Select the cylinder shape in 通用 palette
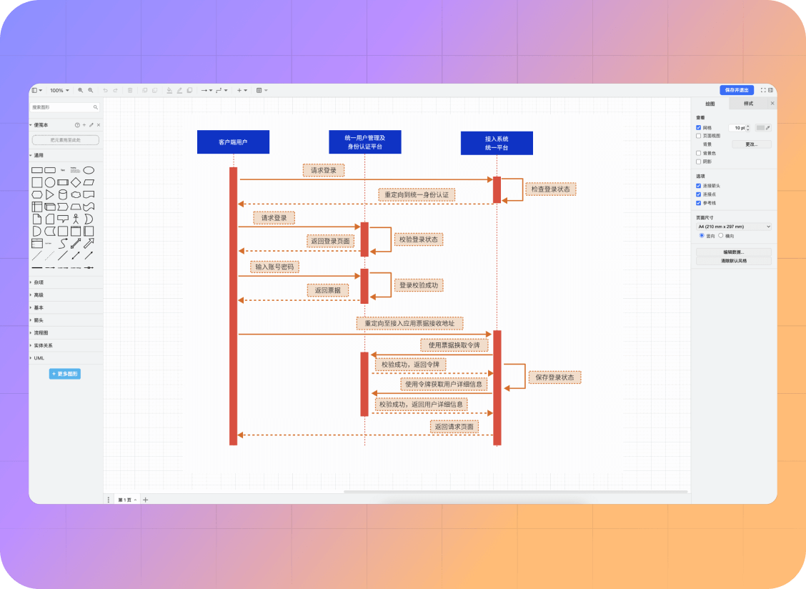Viewport: 806px width, 589px height. tap(63, 194)
